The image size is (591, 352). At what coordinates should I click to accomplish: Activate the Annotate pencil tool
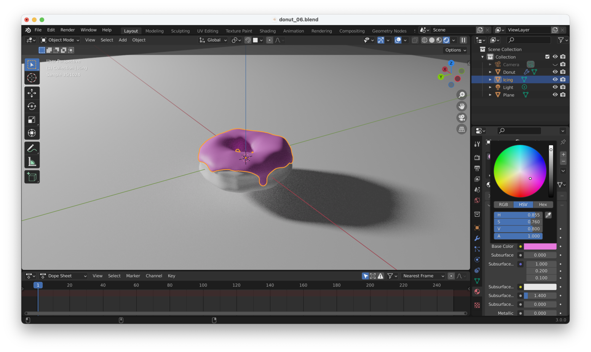pos(32,148)
